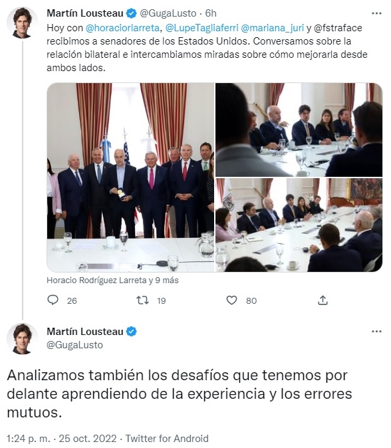This screenshot has width=391, height=448.
Task: View the bottom-right conference table photo
Action: click(299, 225)
